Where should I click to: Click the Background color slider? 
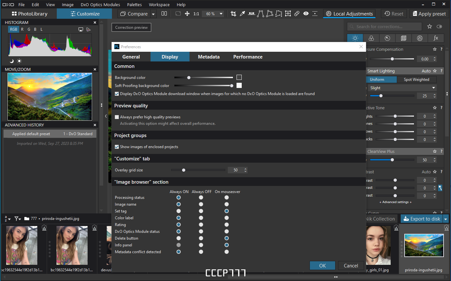(203, 78)
